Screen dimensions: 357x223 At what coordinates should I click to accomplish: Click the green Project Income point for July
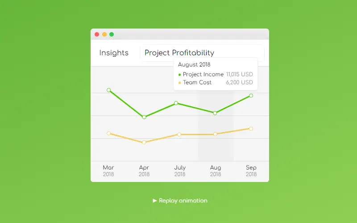tap(176, 103)
